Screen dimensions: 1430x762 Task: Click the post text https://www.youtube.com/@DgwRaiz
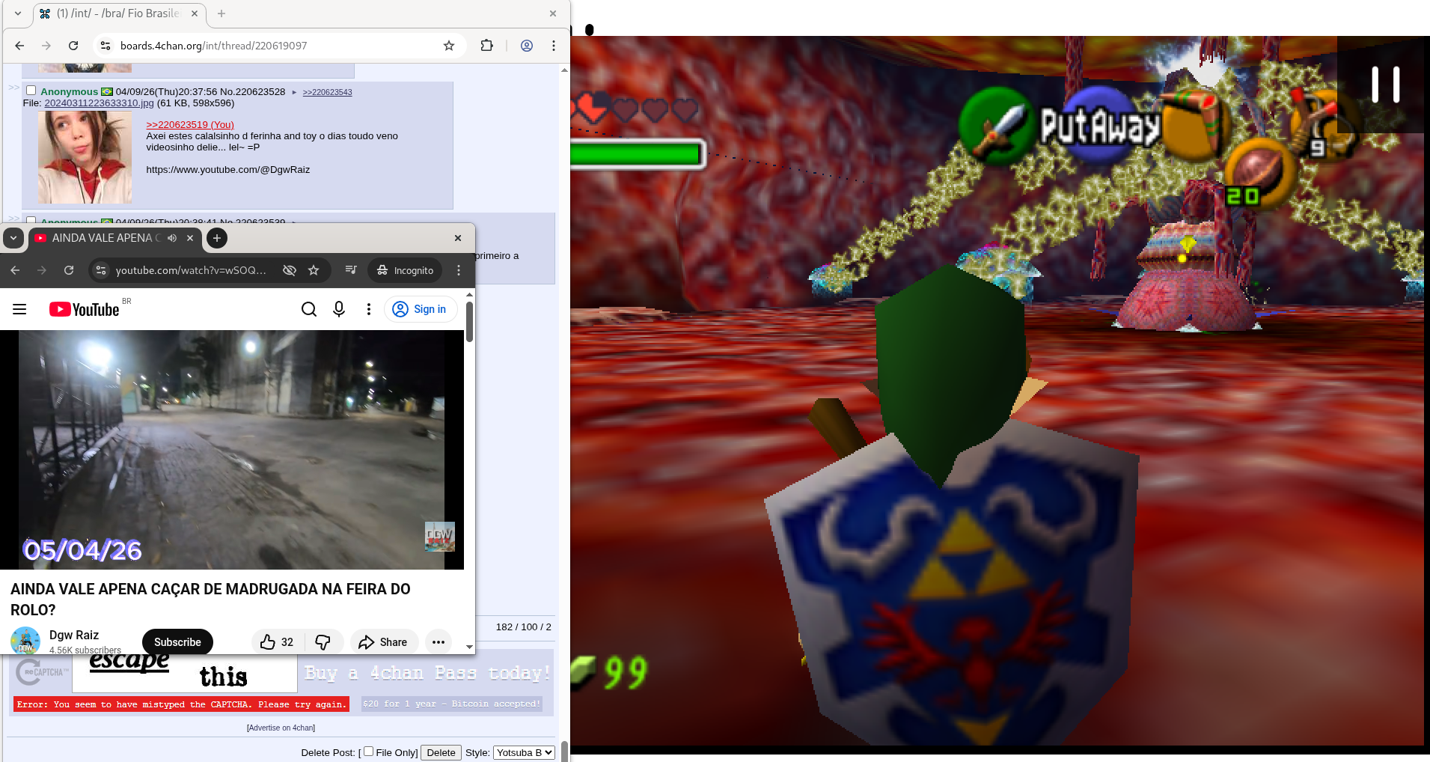(x=228, y=170)
